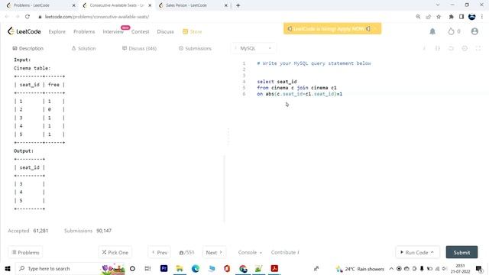489x275 pixels.
Task: Click the LeetCode is hiring banner
Action: click(x=332, y=29)
